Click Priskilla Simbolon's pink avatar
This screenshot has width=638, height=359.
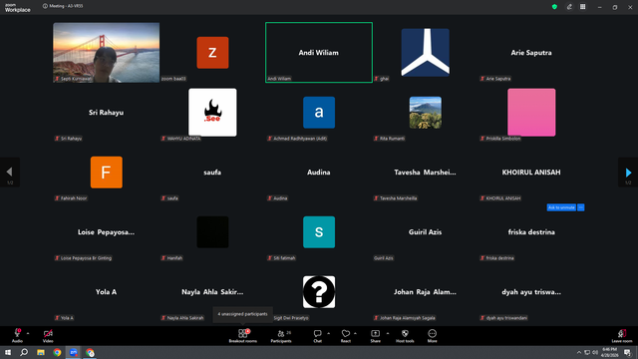coord(531,113)
